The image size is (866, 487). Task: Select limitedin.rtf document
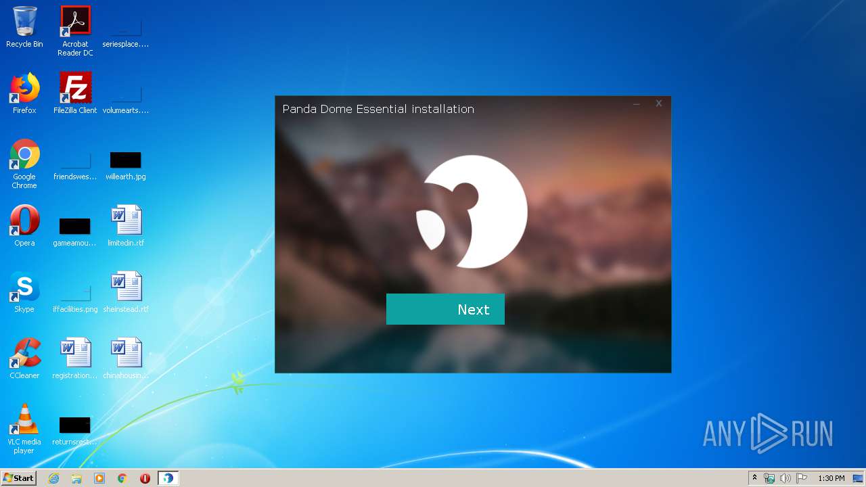pos(126,226)
